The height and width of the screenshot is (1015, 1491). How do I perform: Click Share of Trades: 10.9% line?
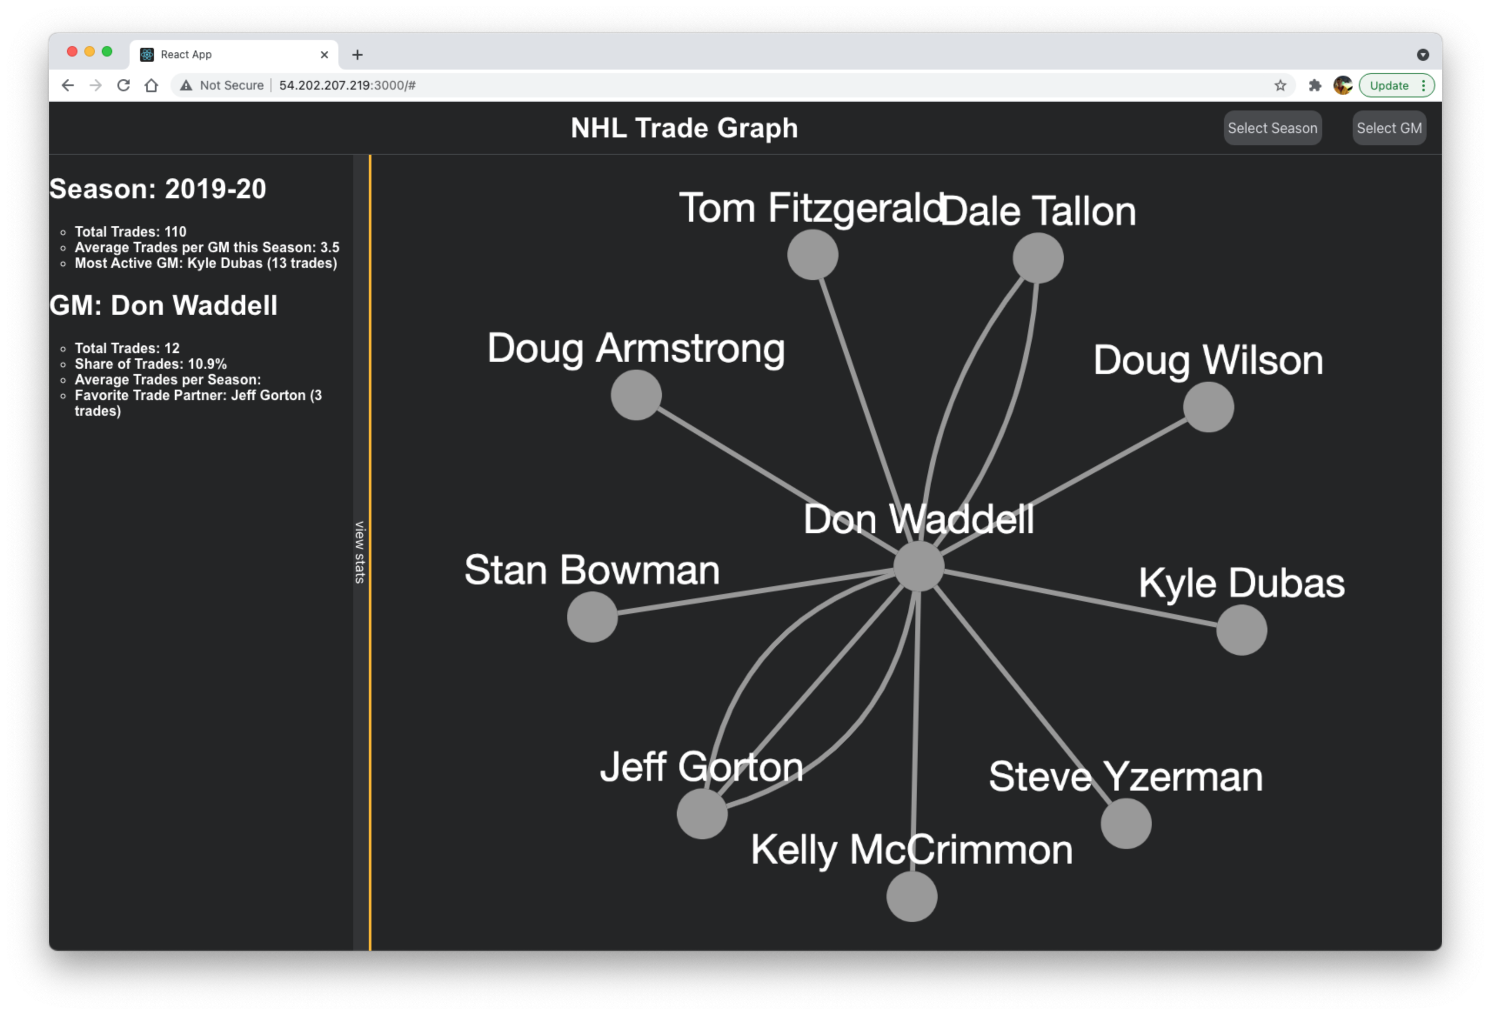(151, 364)
